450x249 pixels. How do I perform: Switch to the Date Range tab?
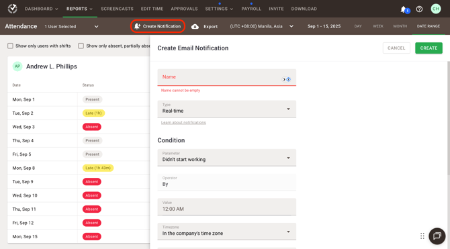coord(429,26)
